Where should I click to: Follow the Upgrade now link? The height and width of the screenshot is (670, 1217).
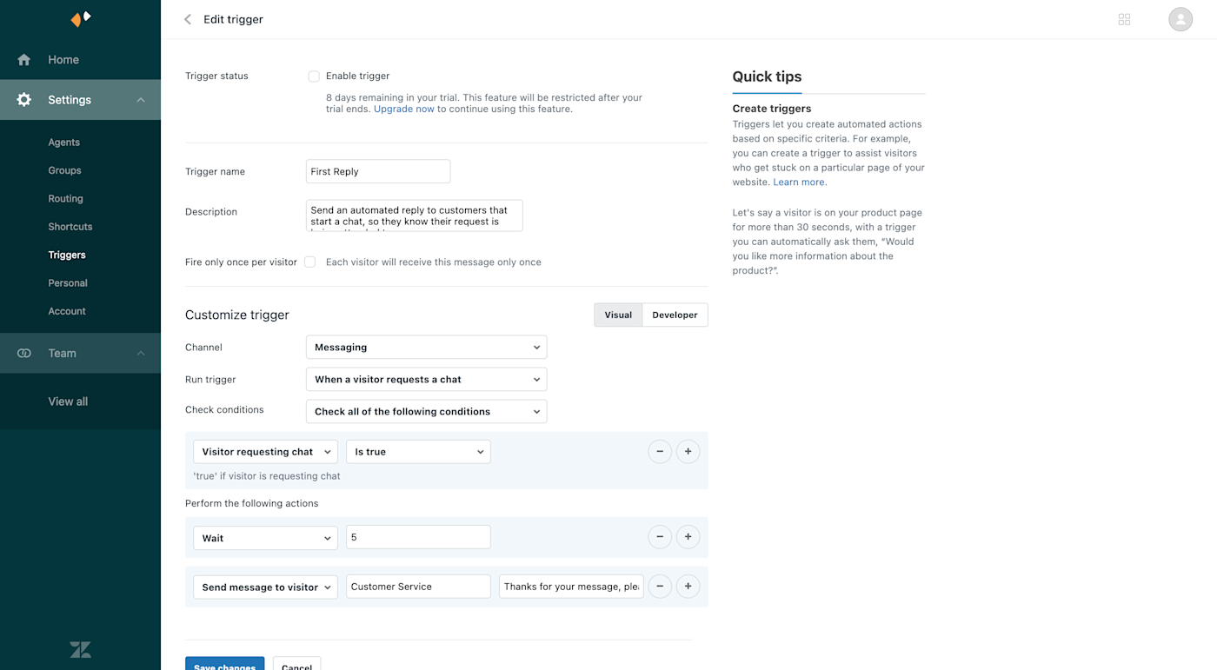click(404, 109)
